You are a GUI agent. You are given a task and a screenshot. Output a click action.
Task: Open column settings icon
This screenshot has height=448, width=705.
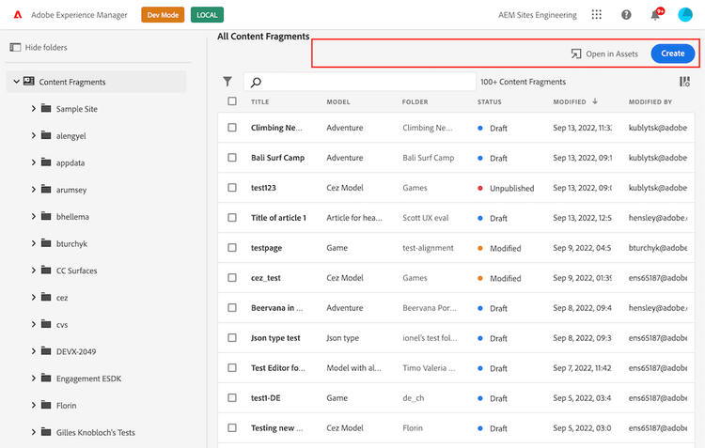(684, 82)
